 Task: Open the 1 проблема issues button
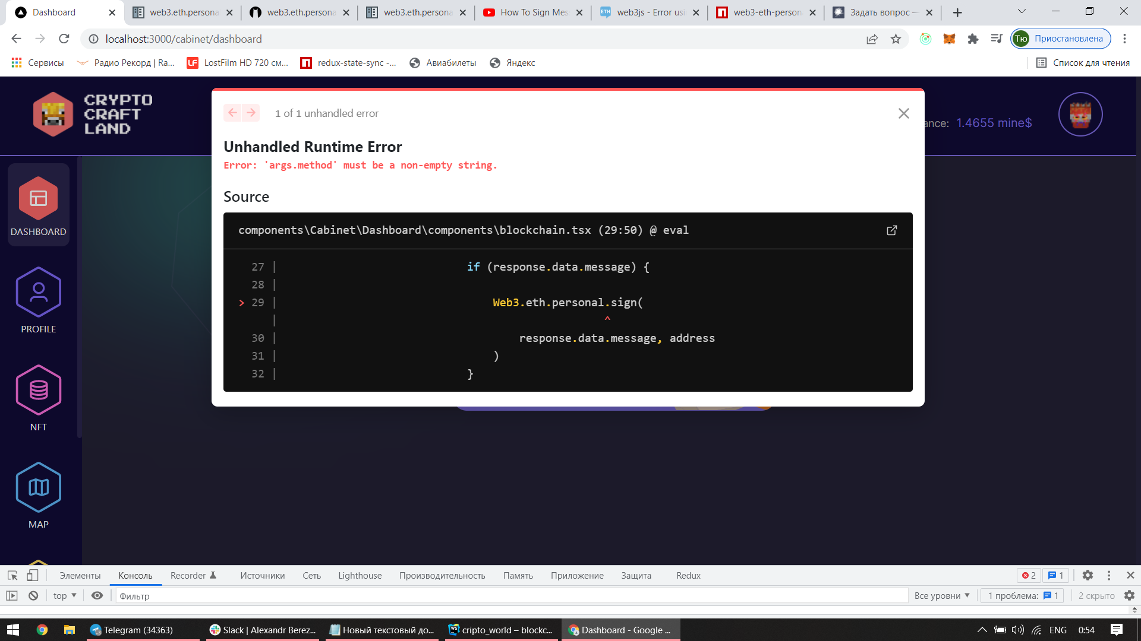tap(1023, 595)
